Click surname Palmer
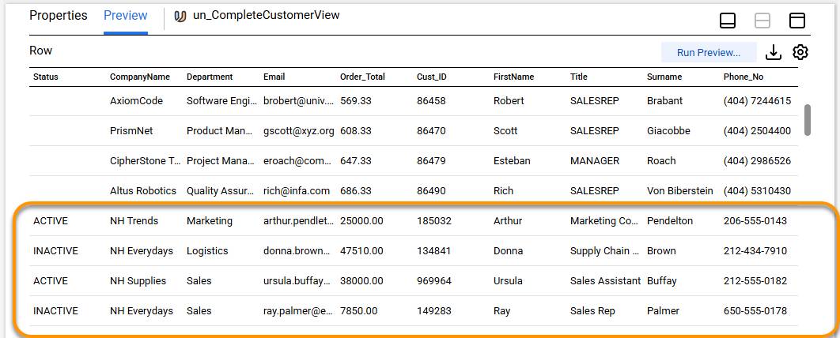 (x=663, y=310)
